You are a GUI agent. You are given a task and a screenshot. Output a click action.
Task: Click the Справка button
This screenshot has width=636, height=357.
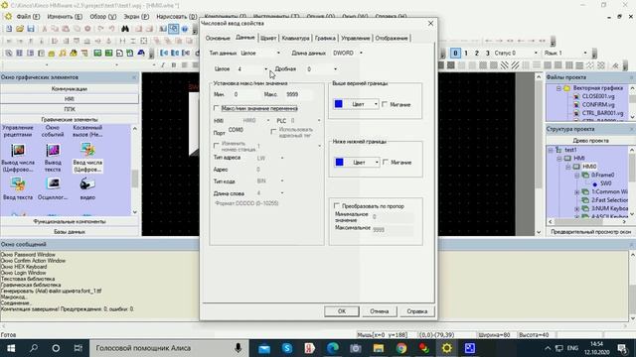coord(417,311)
